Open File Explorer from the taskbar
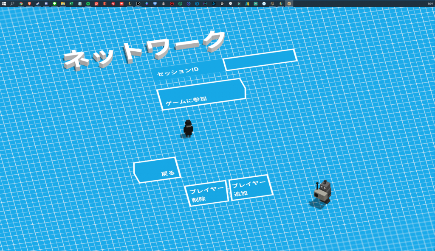 [x=63, y=3]
